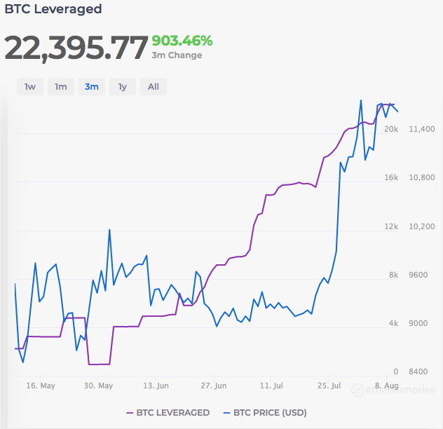443x429 pixels.
Task: Click the 3m Change label
Action: pyautogui.click(x=177, y=55)
